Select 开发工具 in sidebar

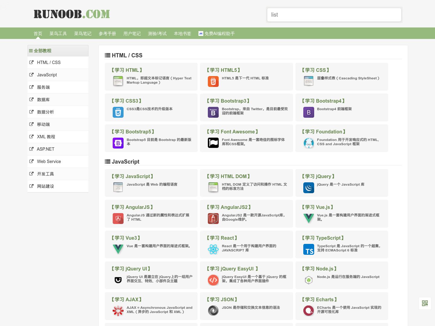tap(58, 174)
